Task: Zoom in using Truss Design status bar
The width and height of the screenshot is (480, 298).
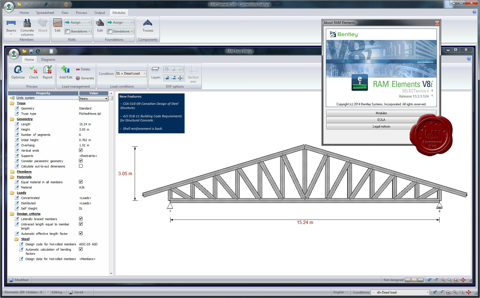Action: [443, 280]
